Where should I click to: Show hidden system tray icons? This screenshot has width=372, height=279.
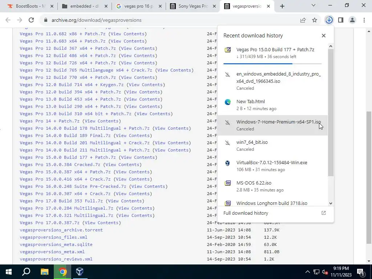point(307,272)
